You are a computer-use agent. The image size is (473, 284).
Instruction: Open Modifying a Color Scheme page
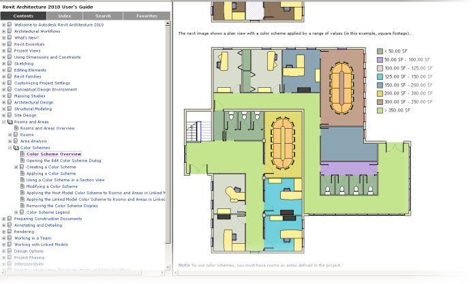pyautogui.click(x=52, y=187)
